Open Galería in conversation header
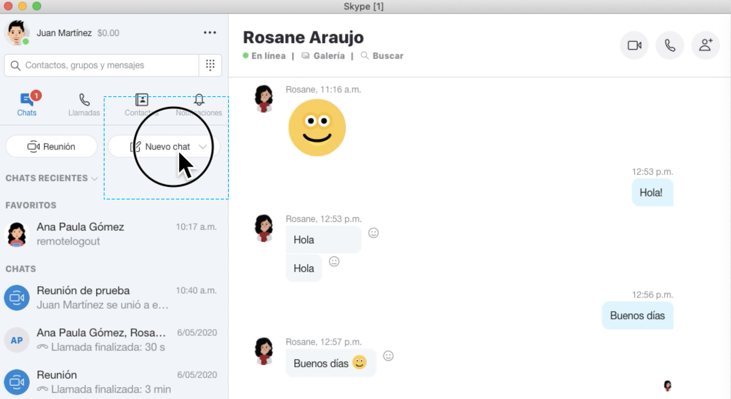 tap(323, 56)
